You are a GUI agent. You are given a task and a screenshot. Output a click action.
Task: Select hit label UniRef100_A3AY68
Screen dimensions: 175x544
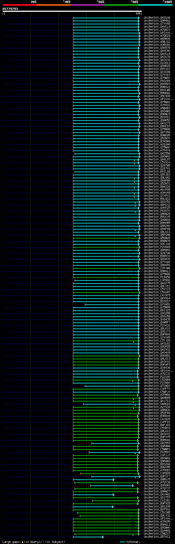coord(157,193)
